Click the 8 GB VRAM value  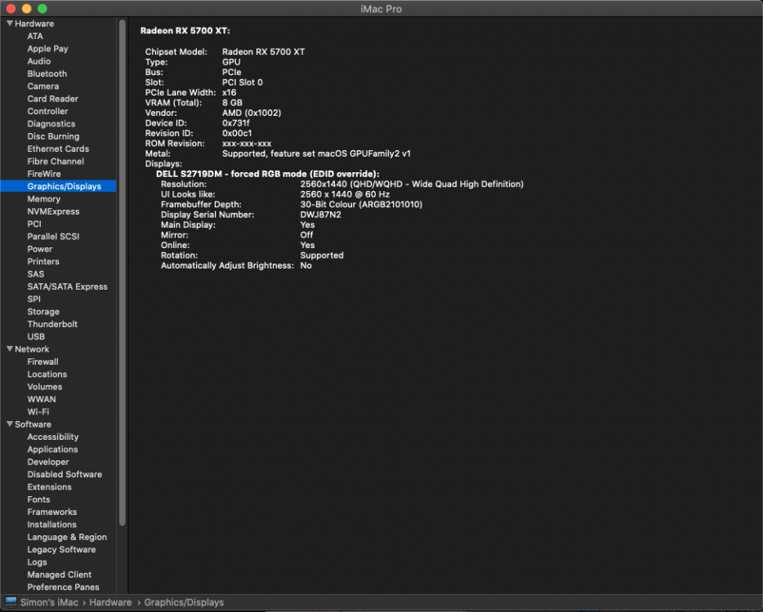pyautogui.click(x=232, y=103)
